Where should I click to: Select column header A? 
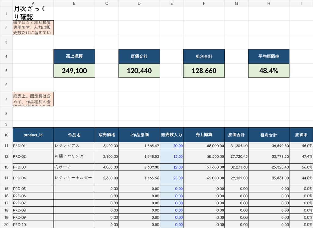(x=33, y=3)
